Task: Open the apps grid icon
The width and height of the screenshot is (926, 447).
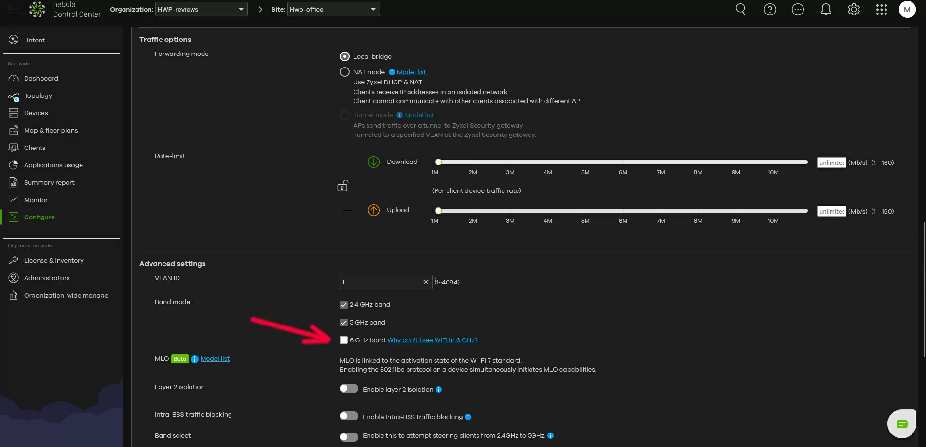Action: click(881, 10)
